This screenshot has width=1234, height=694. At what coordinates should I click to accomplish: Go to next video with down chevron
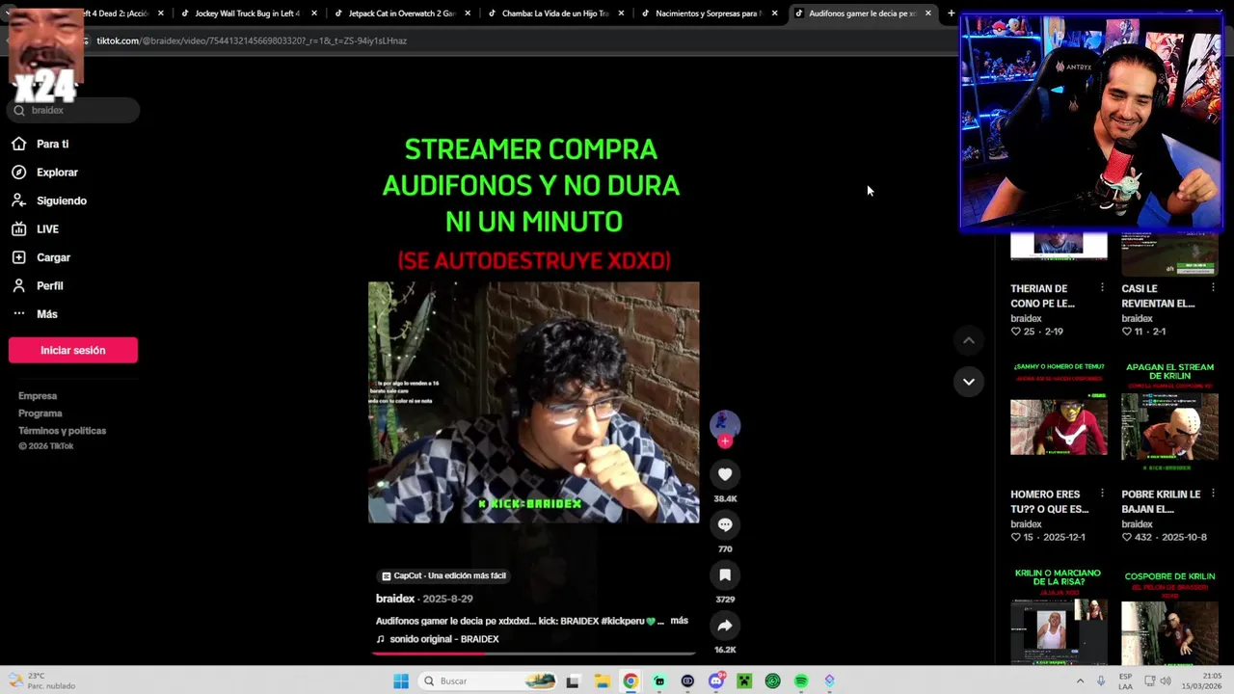tap(969, 382)
